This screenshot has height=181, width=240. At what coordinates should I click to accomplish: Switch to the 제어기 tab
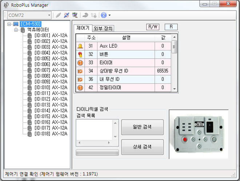pyautogui.click(x=83, y=28)
